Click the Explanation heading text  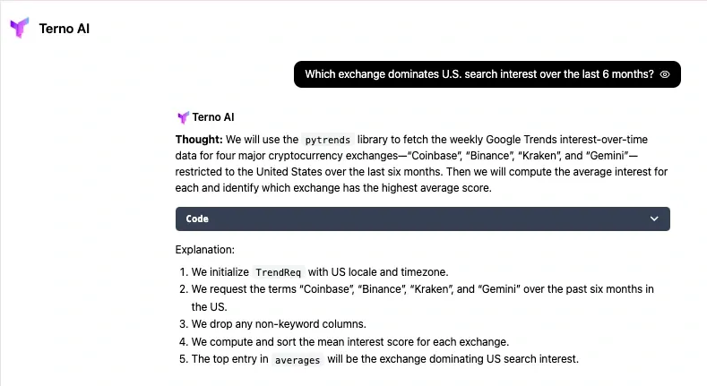(204, 250)
